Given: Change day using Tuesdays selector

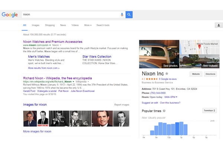Looking at the screenshot, I should click(x=210, y=111).
